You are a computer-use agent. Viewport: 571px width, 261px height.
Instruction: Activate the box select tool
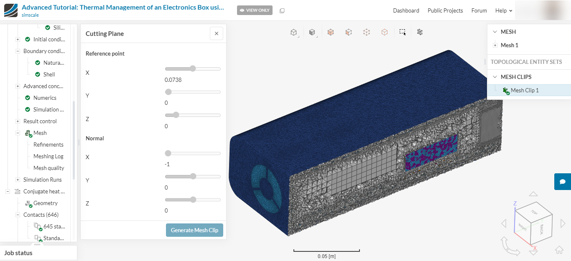(x=403, y=32)
